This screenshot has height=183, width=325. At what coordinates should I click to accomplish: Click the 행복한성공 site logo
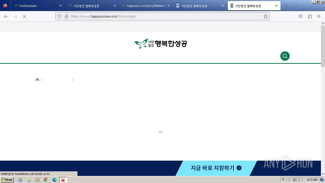pos(160,44)
